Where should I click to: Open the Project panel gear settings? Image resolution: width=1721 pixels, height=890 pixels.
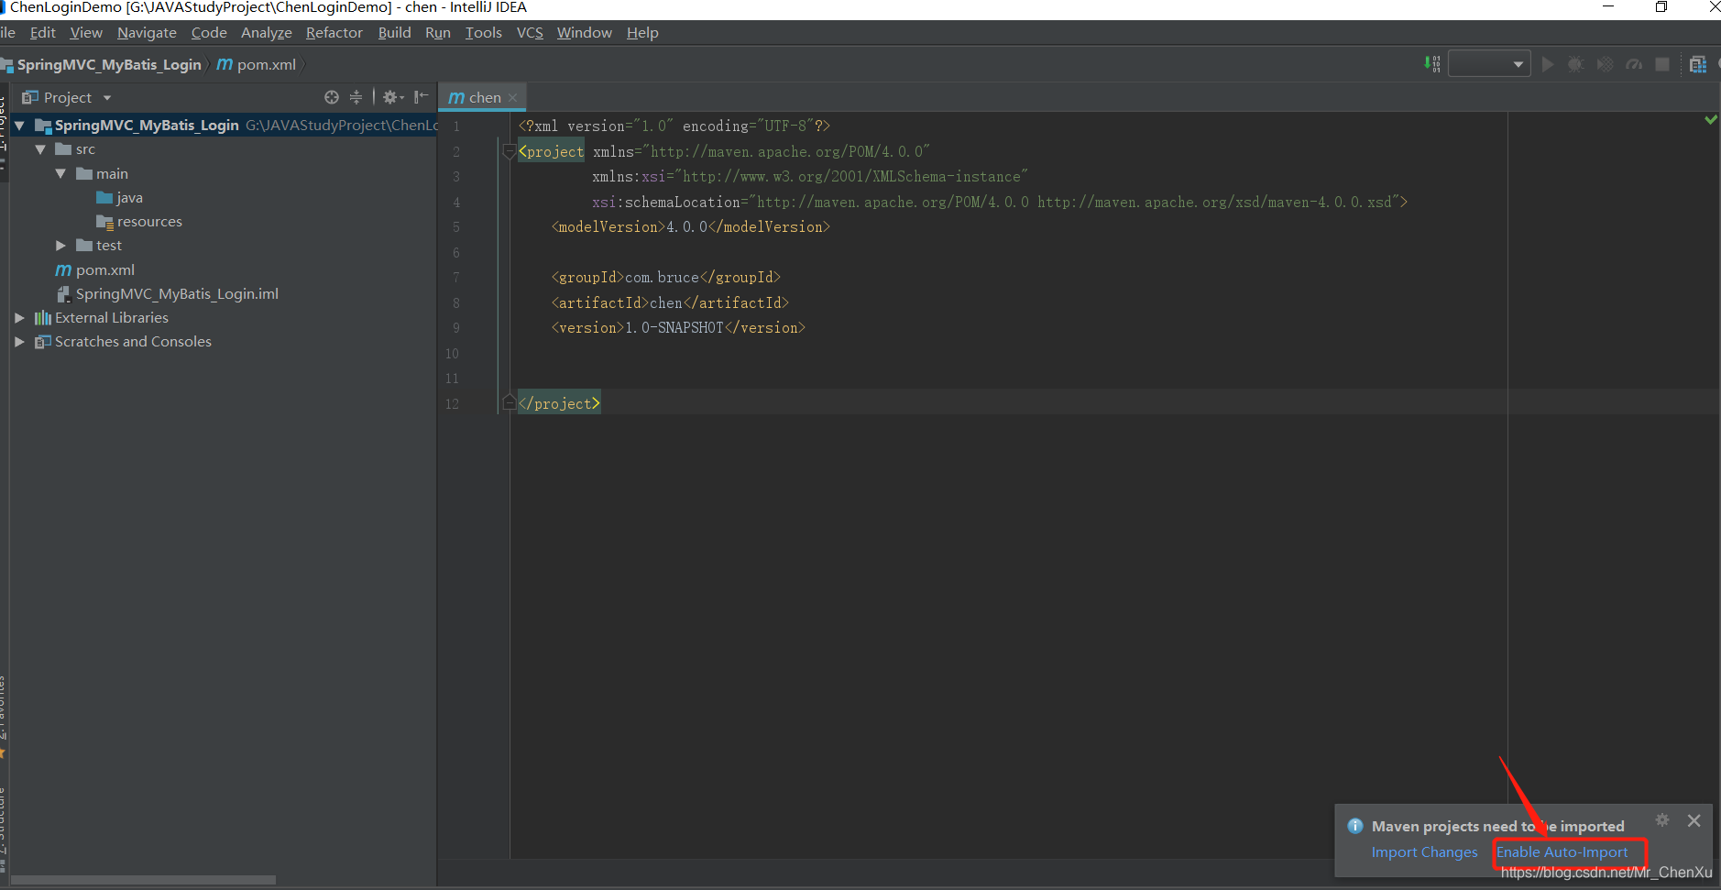point(393,97)
